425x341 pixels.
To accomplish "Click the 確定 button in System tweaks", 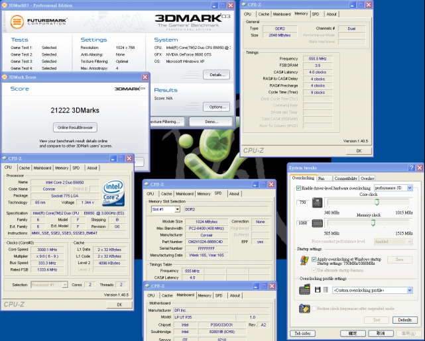I will [x=353, y=334].
